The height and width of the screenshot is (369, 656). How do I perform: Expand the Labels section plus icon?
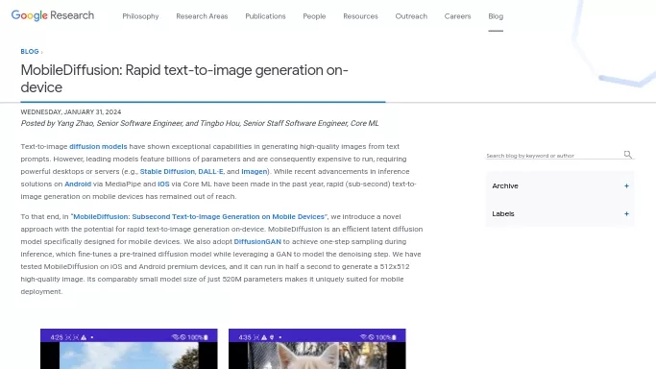tap(626, 213)
